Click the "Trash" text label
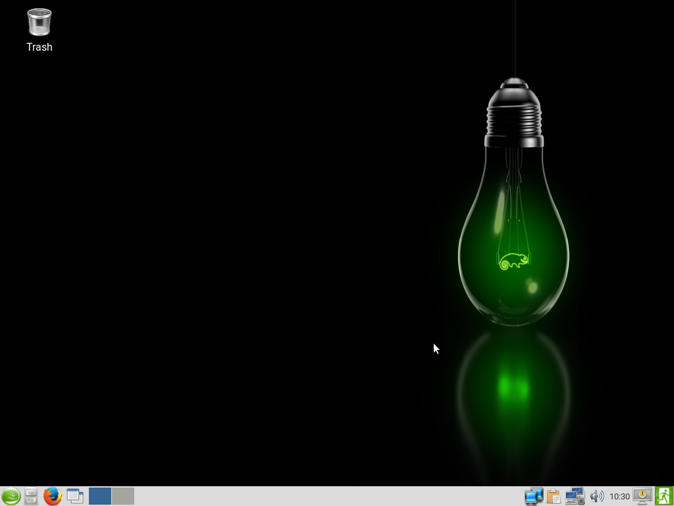This screenshot has height=506, width=674. click(39, 47)
